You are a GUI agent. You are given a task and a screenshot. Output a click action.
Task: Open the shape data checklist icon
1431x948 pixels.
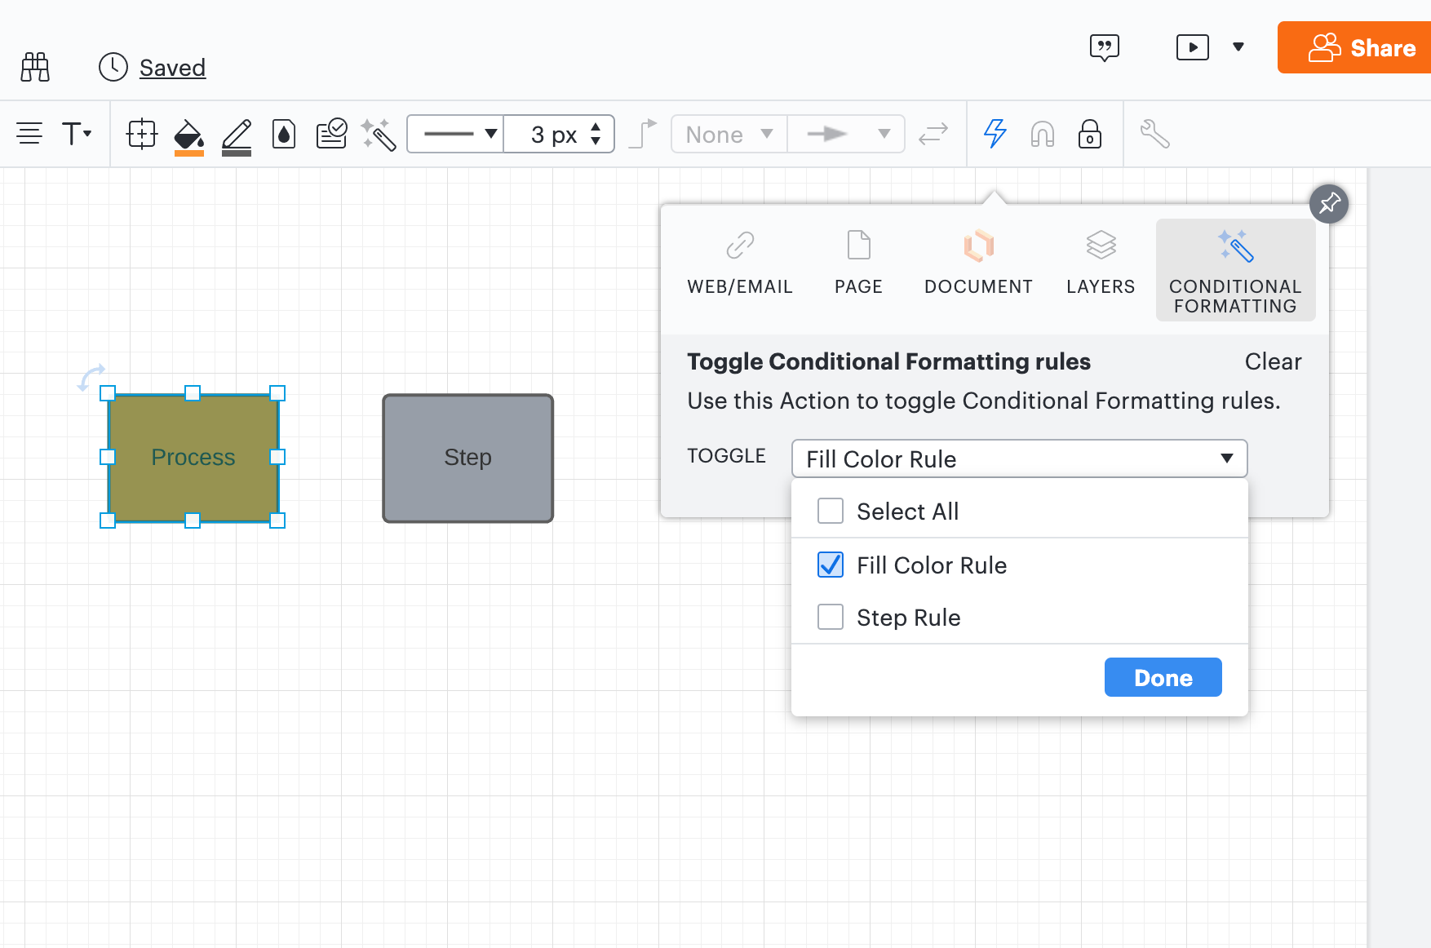332,134
